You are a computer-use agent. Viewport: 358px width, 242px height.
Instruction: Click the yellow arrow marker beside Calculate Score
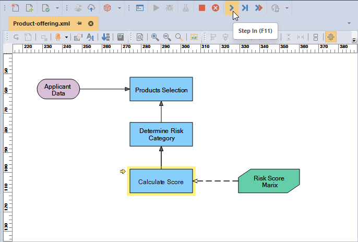(x=123, y=171)
